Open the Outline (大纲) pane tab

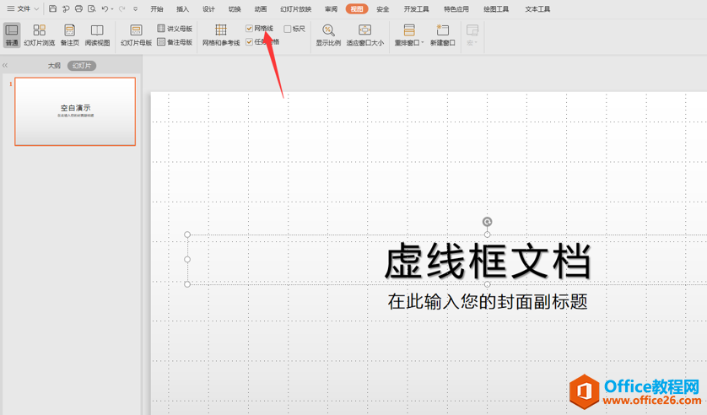[x=54, y=66]
